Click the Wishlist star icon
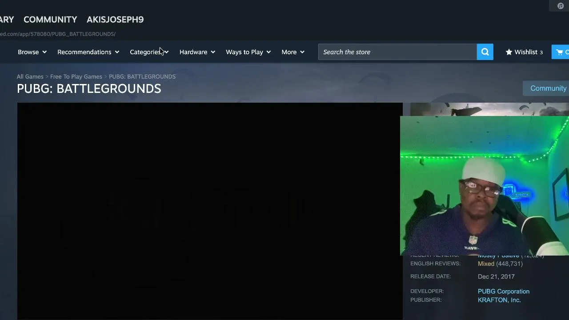 tap(509, 52)
